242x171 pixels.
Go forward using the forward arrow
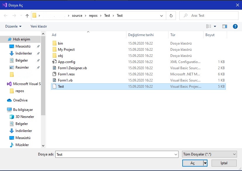point(14,16)
